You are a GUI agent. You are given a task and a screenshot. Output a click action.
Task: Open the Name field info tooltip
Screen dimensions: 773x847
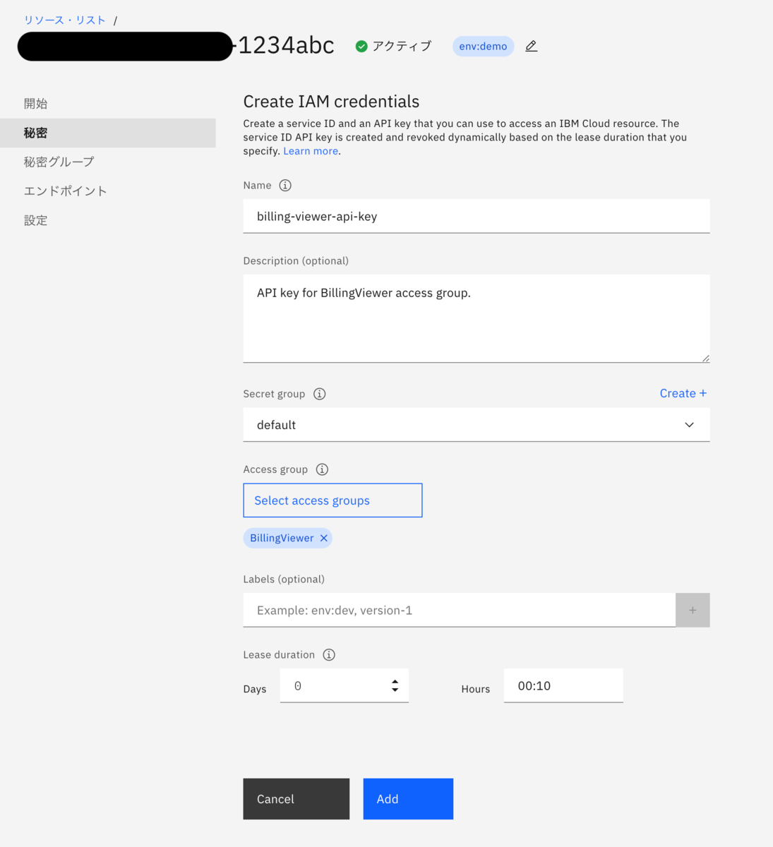pyautogui.click(x=284, y=185)
